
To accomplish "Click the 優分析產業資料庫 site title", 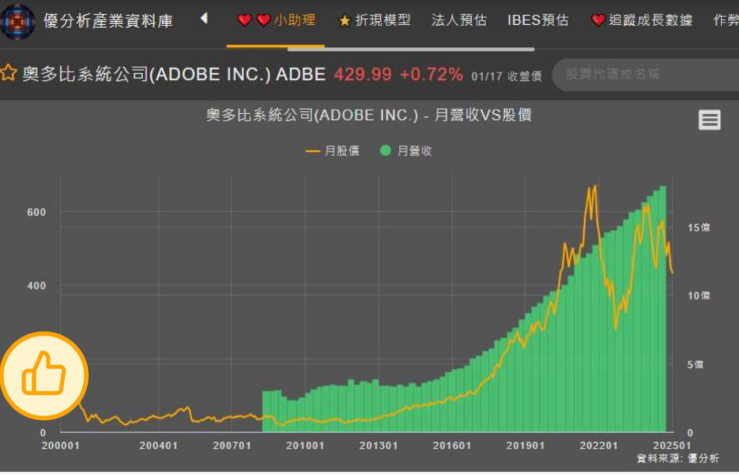I will 108,21.
